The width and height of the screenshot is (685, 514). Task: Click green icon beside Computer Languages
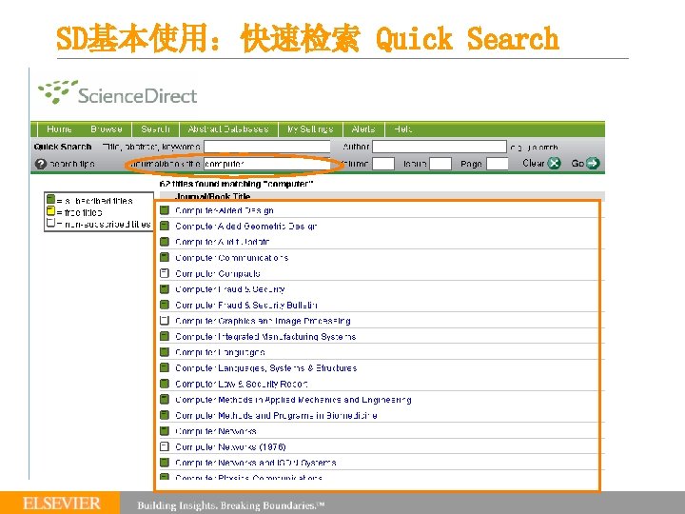[x=165, y=352]
